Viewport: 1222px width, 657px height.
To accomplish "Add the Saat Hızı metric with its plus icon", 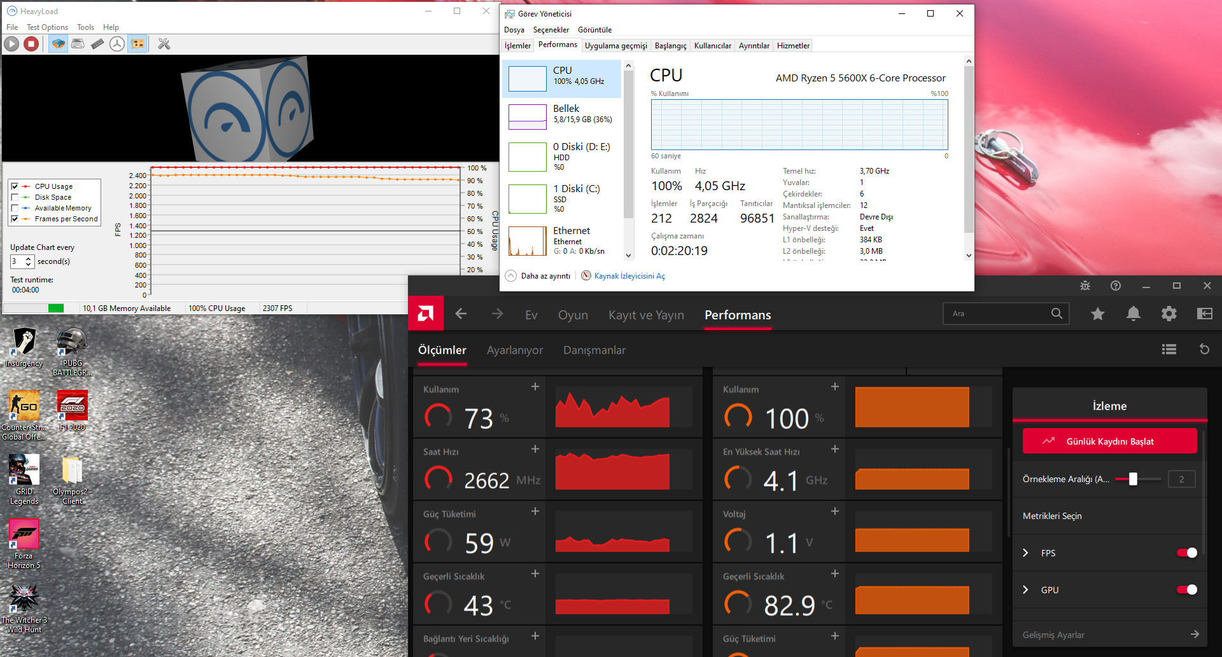I will click(x=535, y=449).
